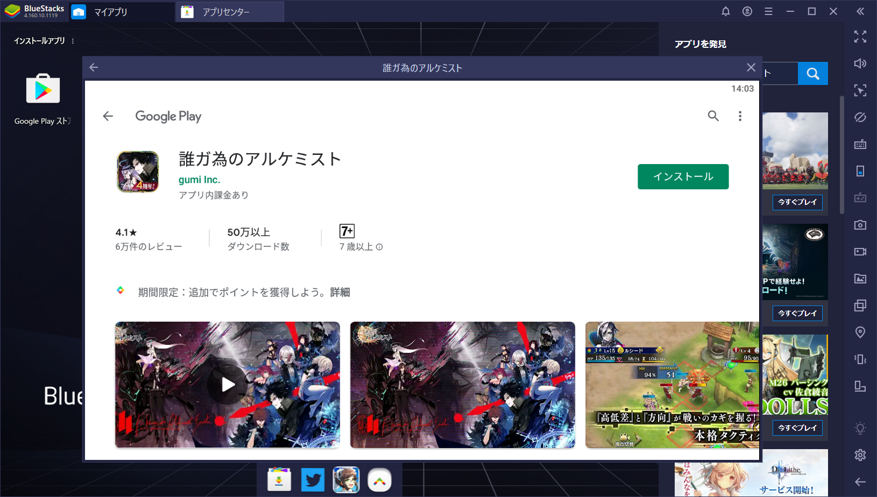The height and width of the screenshot is (497, 877).
Task: Click the shake device icon
Action: 860,359
